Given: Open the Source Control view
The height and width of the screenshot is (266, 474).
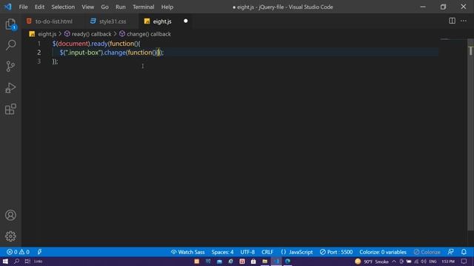Looking at the screenshot, I should coord(10,66).
